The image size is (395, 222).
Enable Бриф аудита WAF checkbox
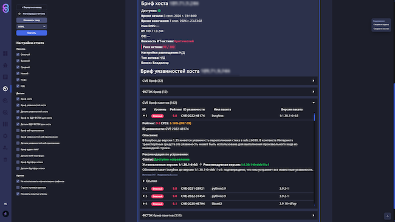tap(18, 149)
